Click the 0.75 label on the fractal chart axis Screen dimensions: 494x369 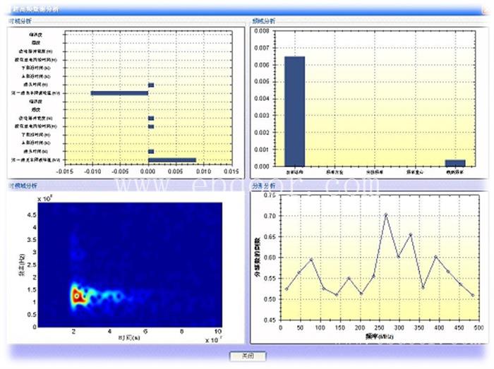(x=270, y=195)
